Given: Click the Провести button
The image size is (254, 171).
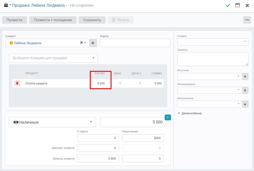Looking at the screenshot, I should click(14, 20).
